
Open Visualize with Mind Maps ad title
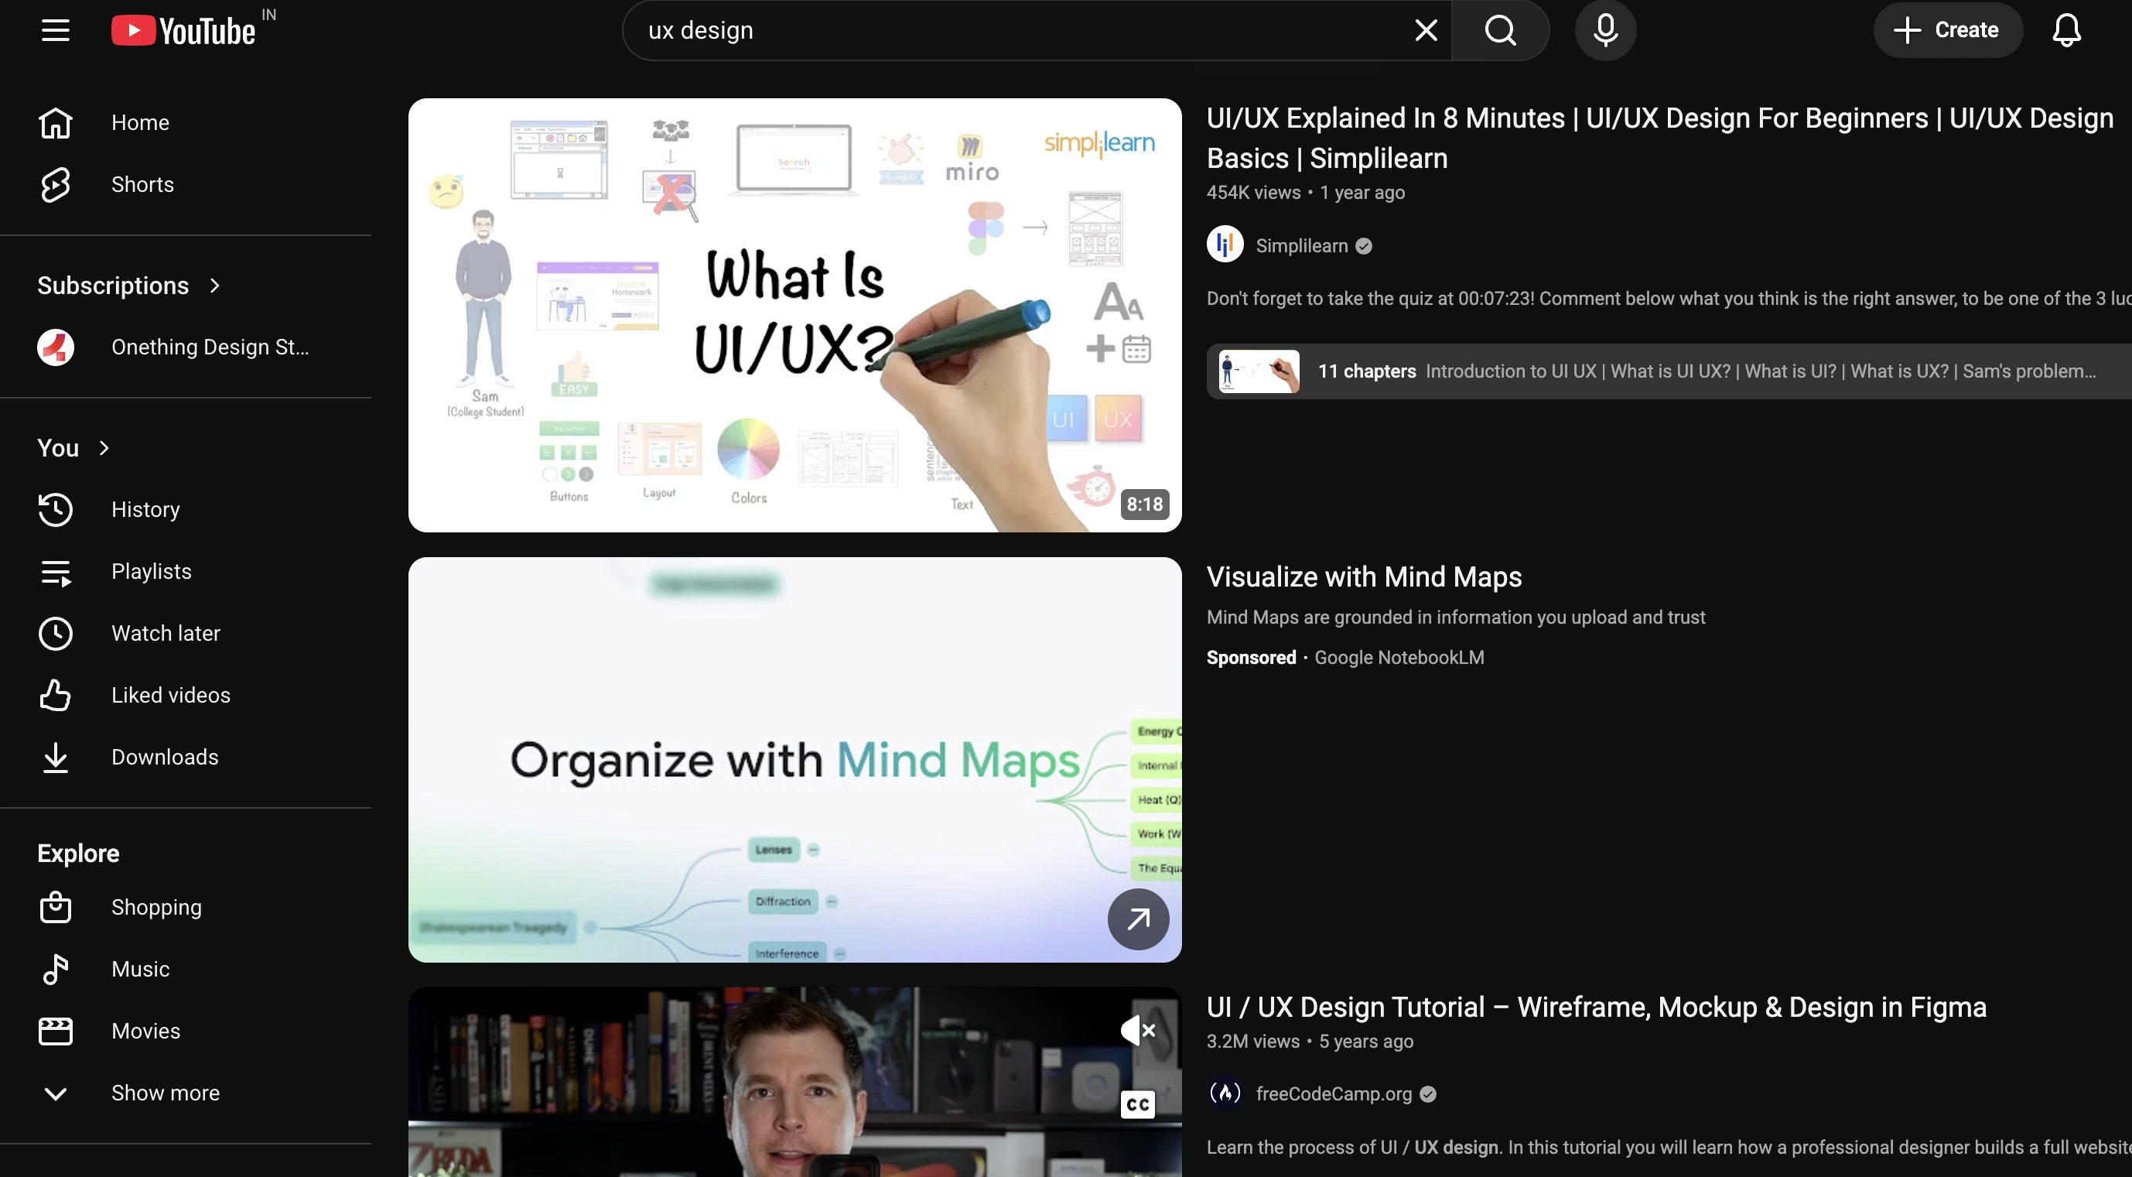click(1364, 577)
